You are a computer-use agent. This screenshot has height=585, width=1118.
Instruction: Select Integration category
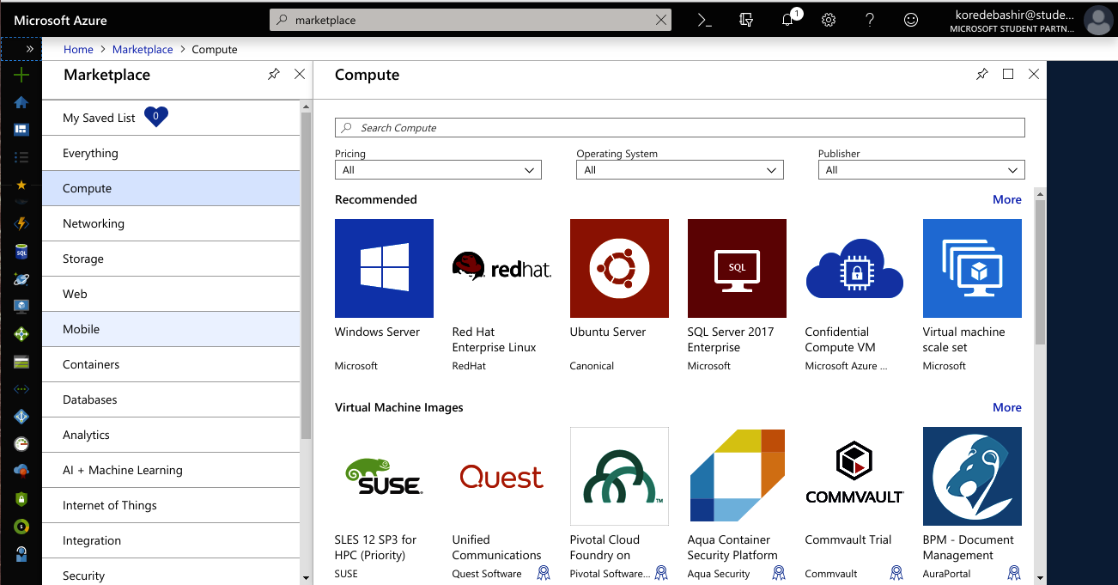[171, 540]
